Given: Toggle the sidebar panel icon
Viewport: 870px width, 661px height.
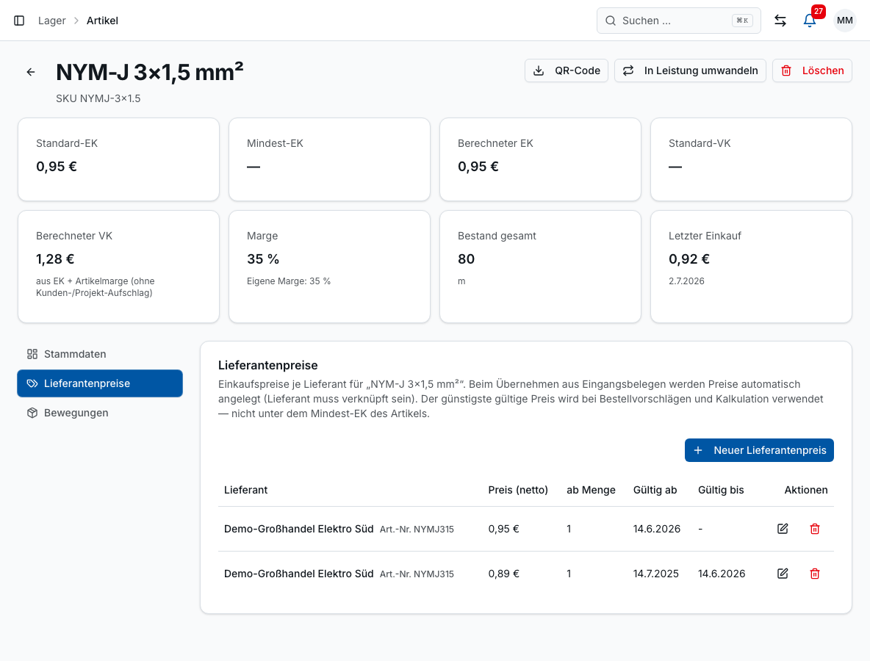Looking at the screenshot, I should (x=19, y=21).
